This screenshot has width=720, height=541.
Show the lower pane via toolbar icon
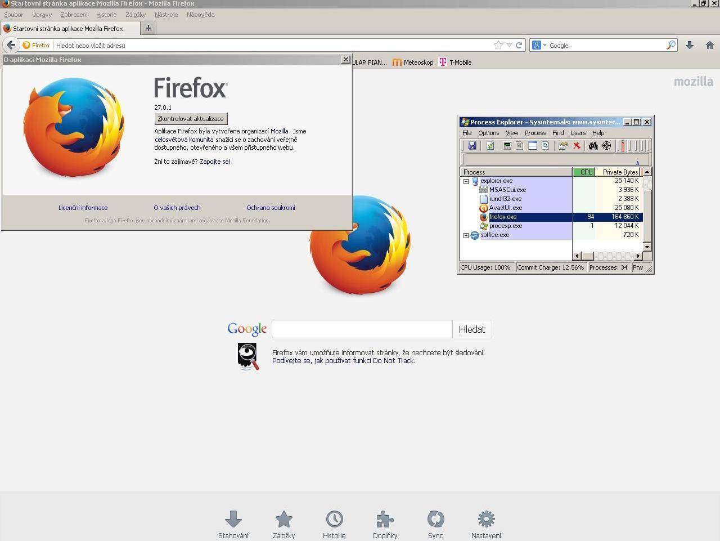click(533, 146)
